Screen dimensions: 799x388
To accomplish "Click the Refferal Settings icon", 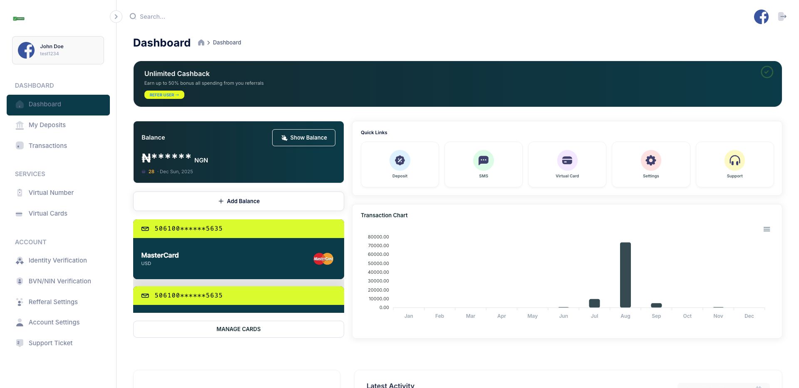I will (x=20, y=302).
